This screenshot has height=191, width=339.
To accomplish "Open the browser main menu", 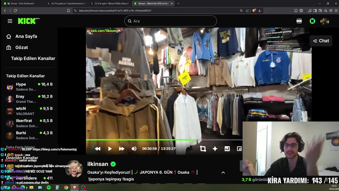I will pyautogui.click(x=336, y=11).
